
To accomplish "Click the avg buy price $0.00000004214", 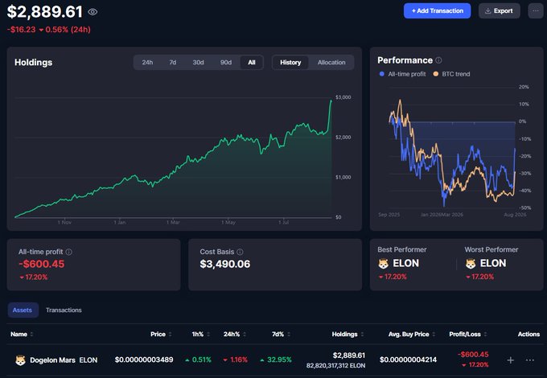I will coord(408,360).
